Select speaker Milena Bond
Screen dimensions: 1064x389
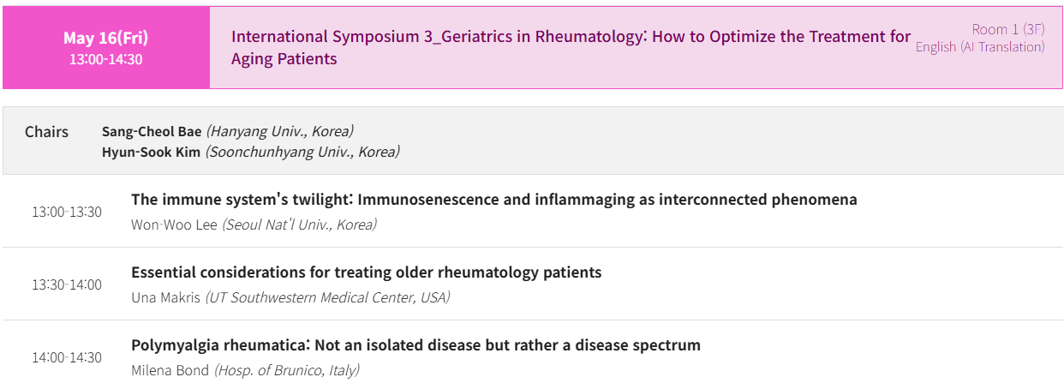point(170,370)
